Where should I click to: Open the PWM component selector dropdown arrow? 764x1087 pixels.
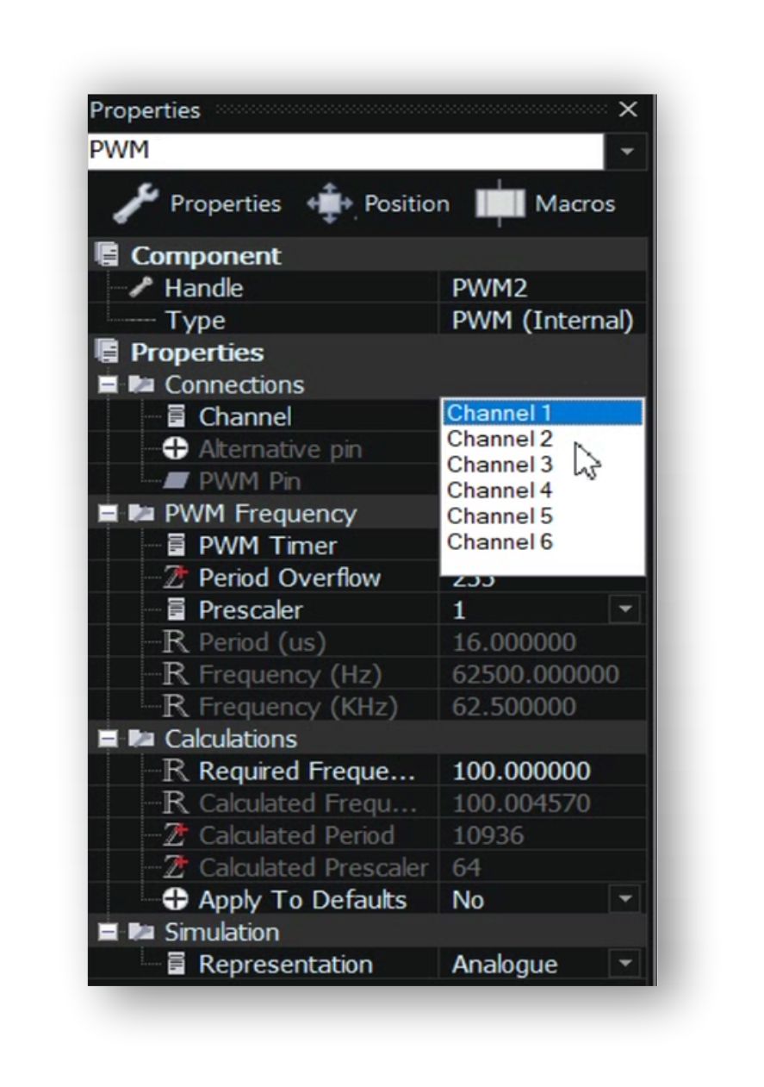[627, 152]
